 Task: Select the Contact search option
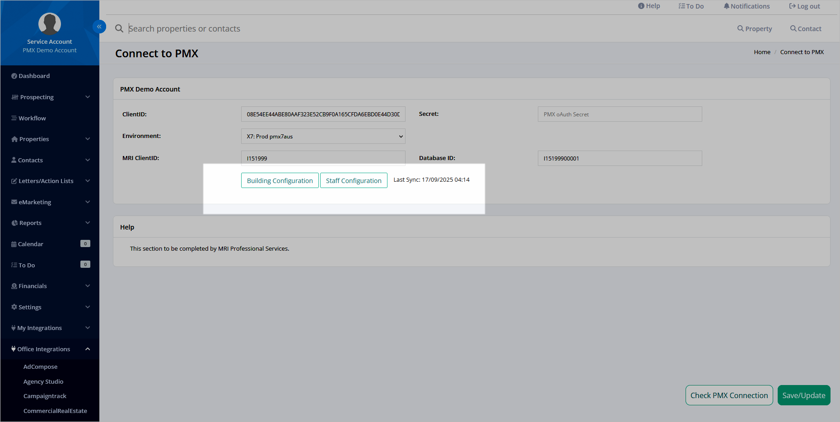[x=806, y=28]
